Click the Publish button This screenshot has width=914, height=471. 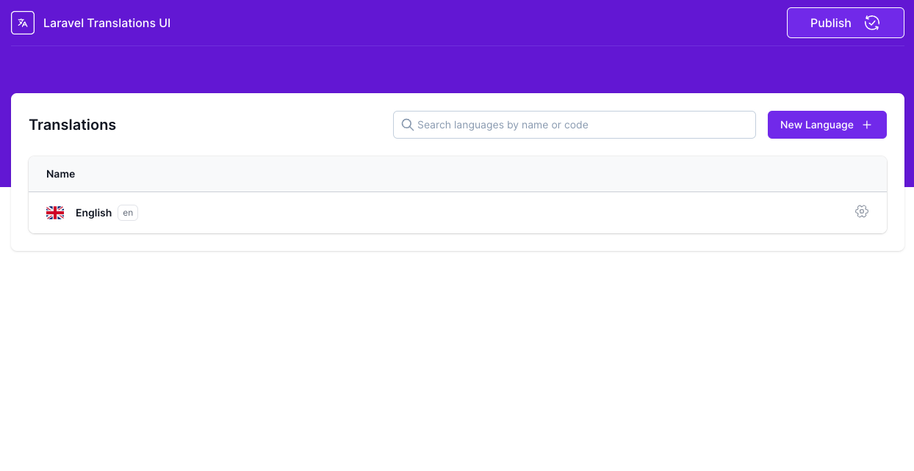(x=845, y=23)
